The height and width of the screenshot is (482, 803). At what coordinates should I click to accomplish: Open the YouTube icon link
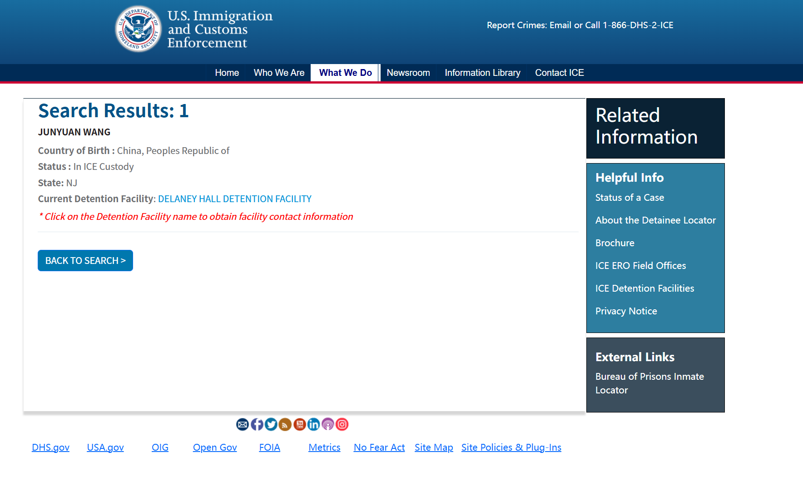tap(300, 424)
